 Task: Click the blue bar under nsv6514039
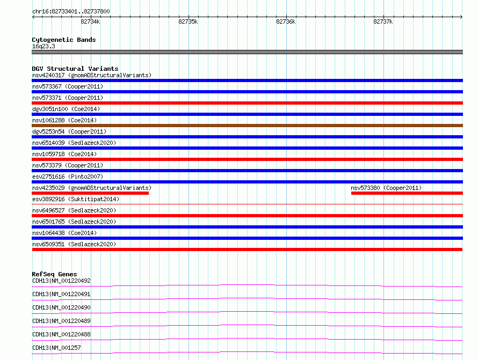247,148
